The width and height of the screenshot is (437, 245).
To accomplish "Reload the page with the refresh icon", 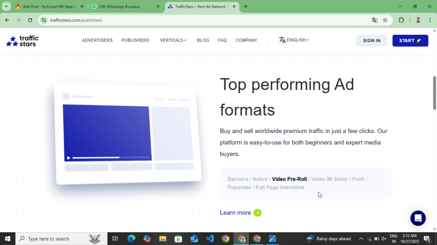I will [x=30, y=20].
